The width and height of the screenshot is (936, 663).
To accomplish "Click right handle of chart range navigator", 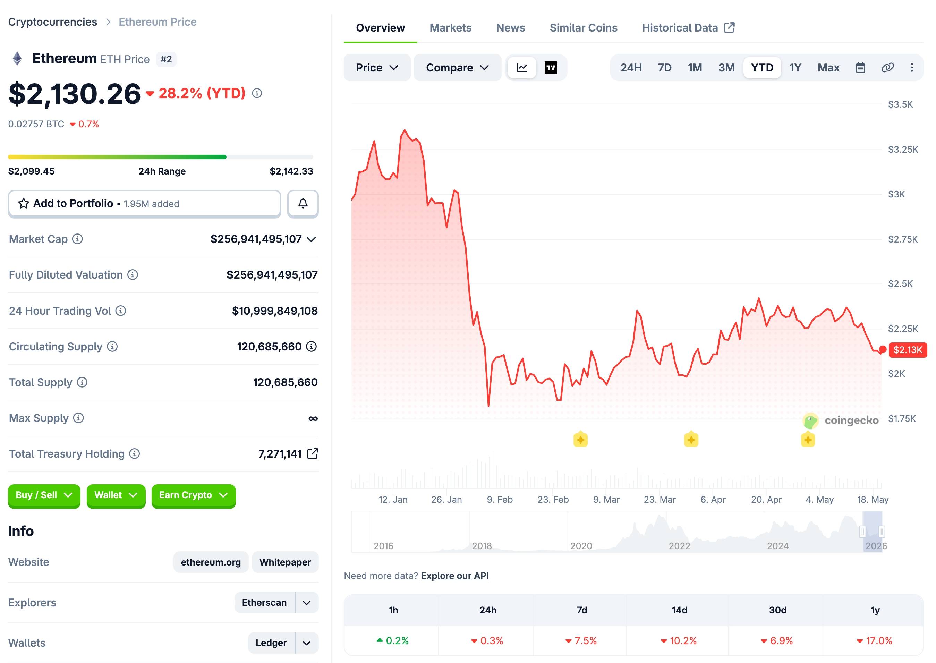I will coord(882,532).
